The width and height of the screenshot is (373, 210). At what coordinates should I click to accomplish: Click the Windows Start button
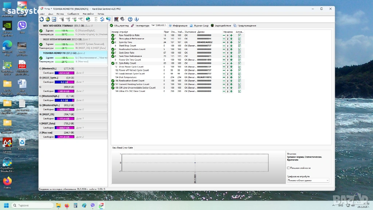(x=6, y=206)
